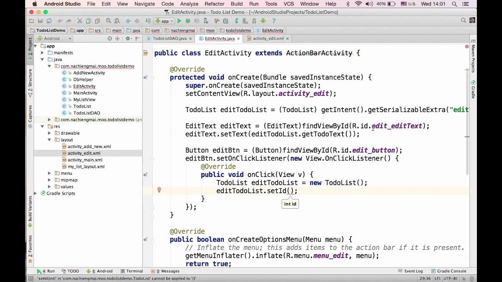Image resolution: width=502 pixels, height=282 pixels.
Task: Click the Debug app bug icon
Action: (188, 21)
